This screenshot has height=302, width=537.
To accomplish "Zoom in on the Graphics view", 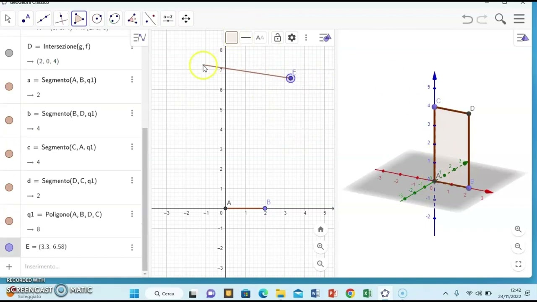I will 321,247.
